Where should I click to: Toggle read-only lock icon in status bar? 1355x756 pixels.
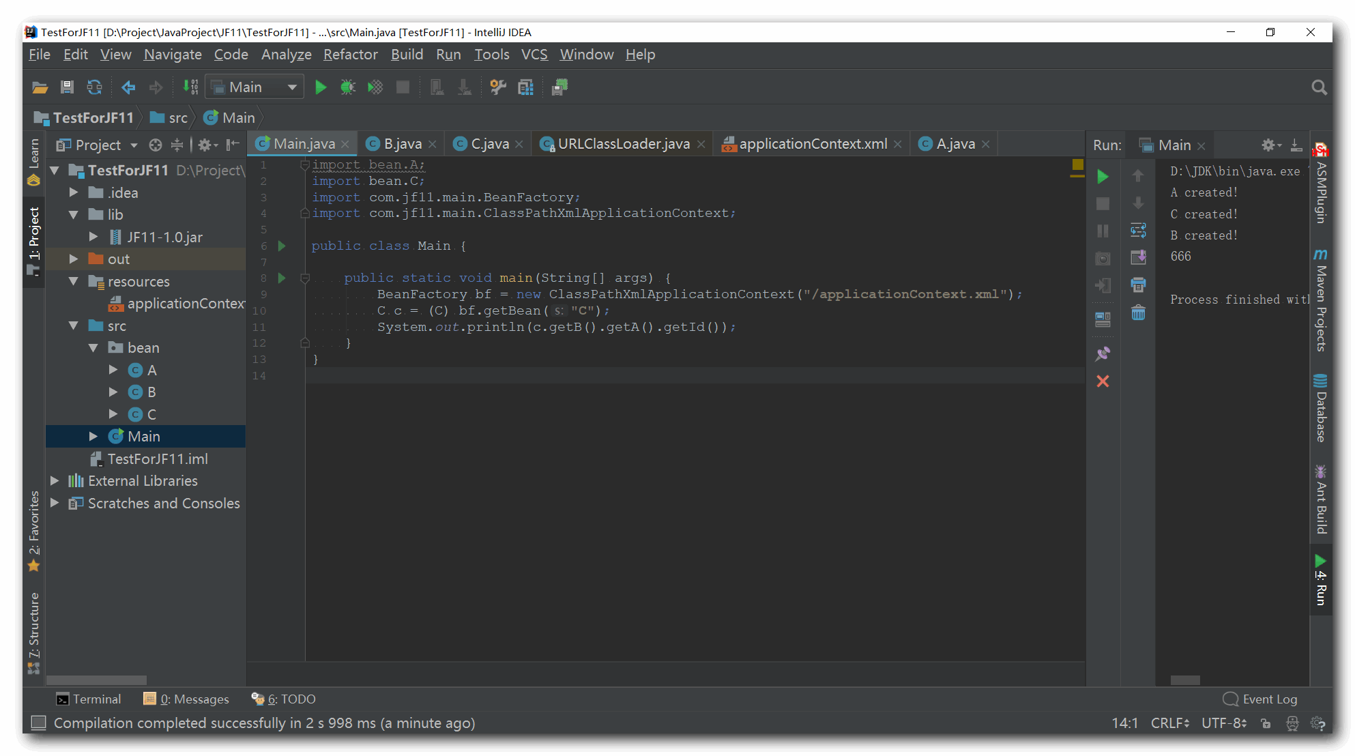point(1266,723)
